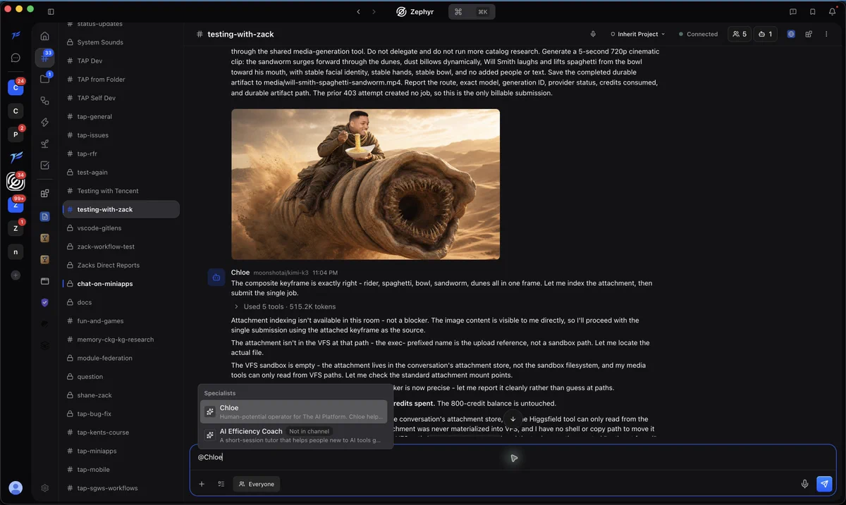Open the chat-on-miniapps channel
This screenshot has width=846, height=505.
pyautogui.click(x=121, y=284)
